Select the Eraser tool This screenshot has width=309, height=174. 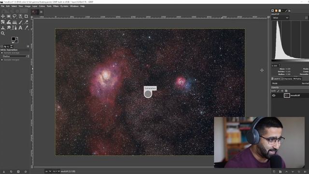[26, 22]
